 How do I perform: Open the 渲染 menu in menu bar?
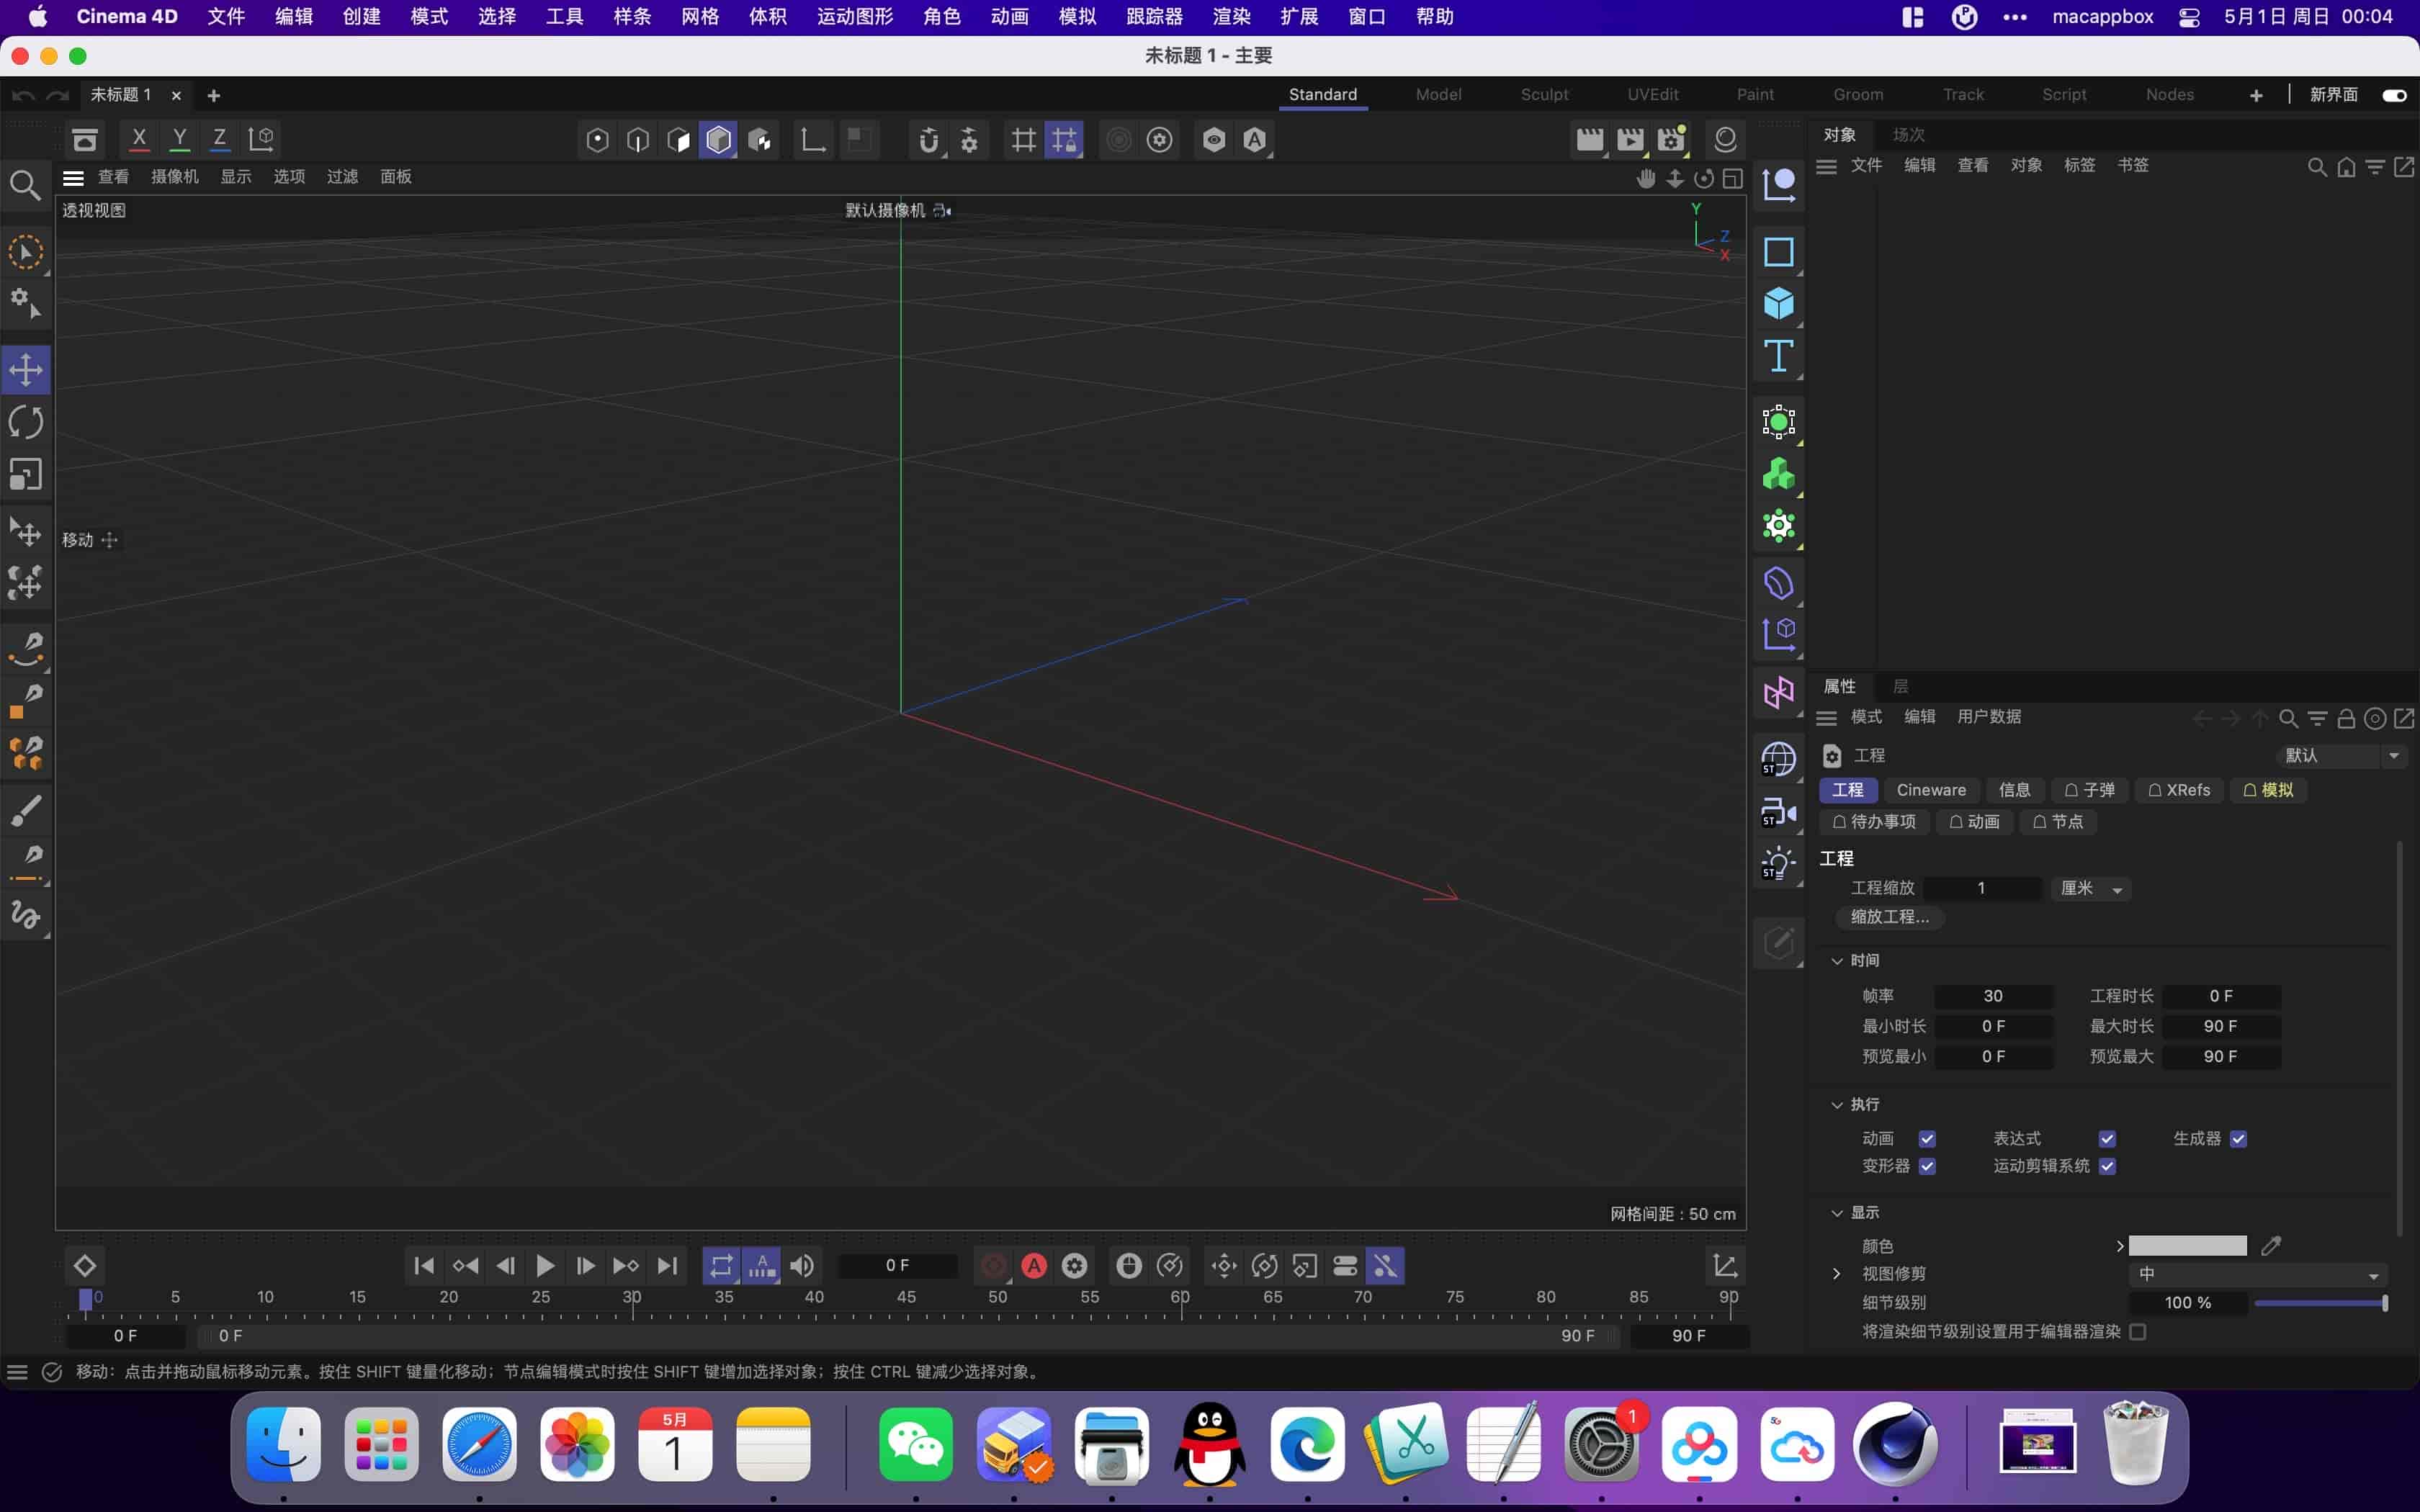[1231, 16]
